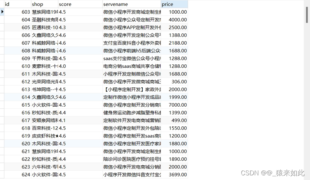The image size is (310, 180).
Task: Click price cell 1890.00
Action: [175, 159]
